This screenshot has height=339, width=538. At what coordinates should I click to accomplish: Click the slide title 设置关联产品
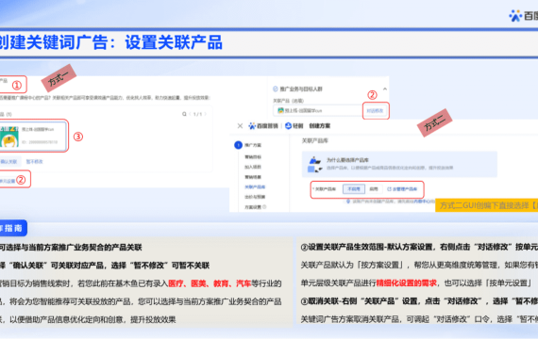(x=174, y=42)
